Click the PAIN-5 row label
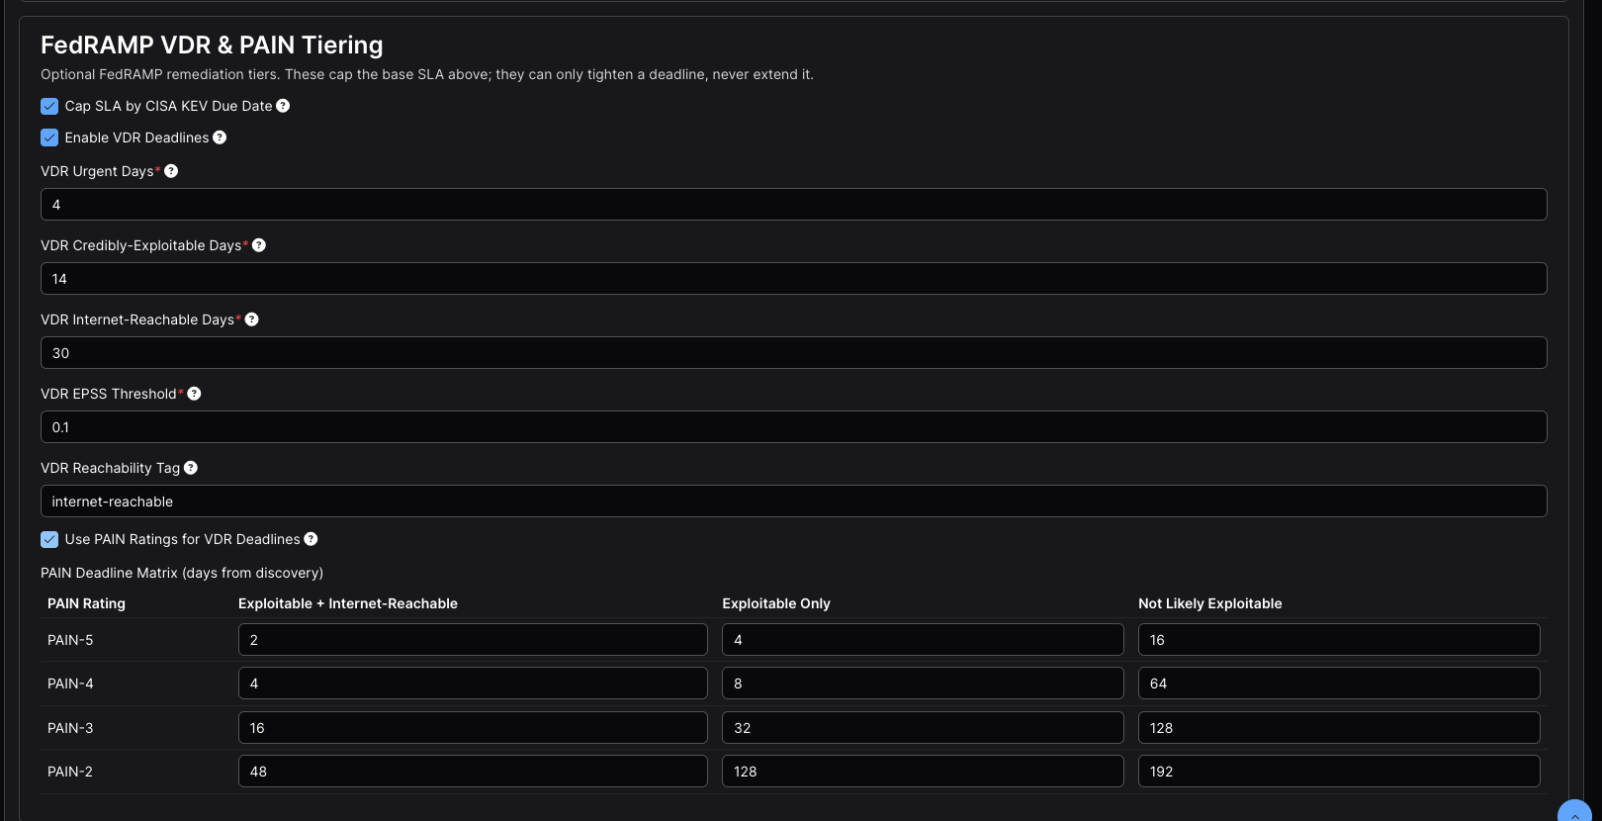Screen dimensions: 1602x821 (x=70, y=640)
